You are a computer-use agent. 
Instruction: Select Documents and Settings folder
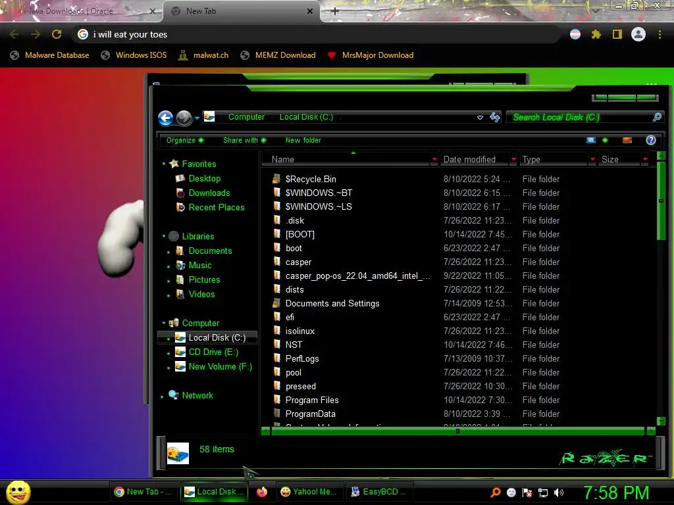332,304
